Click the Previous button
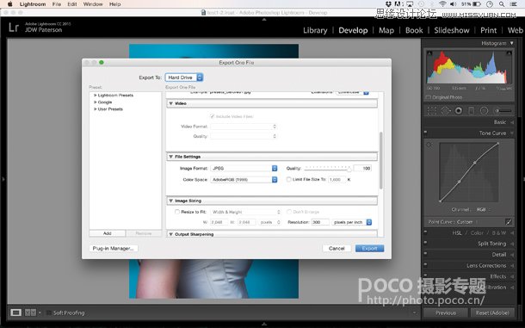This screenshot has width=525, height=328. click(446, 313)
